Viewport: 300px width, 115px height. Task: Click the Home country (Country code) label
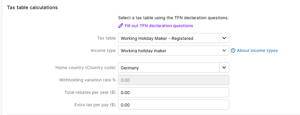[86, 68]
